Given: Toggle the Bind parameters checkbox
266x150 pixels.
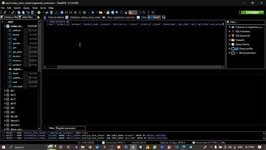Looking at the screenshot, I should click(x=233, y=53).
